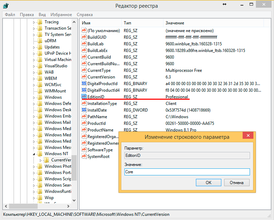Click the tree scroll-down arrow

(x=74, y=200)
